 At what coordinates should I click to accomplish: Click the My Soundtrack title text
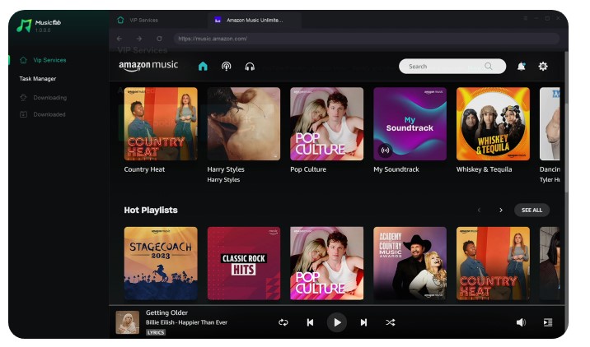(x=396, y=169)
